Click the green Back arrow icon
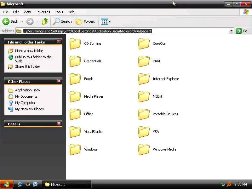The image size is (252, 189). [x=6, y=21]
